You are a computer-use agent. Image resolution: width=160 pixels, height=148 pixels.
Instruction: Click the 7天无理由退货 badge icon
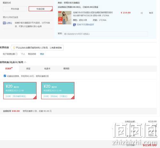pos(74,25)
